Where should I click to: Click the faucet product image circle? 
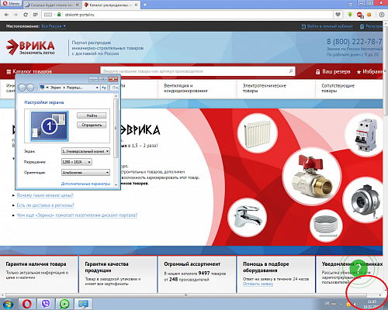248,218
